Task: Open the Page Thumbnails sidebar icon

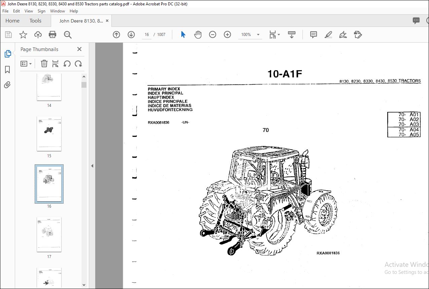Action: click(x=7, y=54)
